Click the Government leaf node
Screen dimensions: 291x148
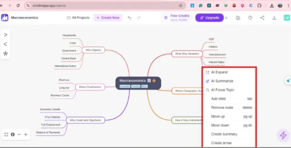69,50
